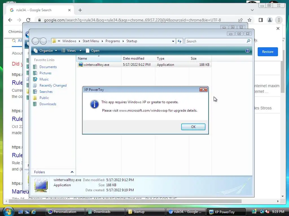Open a new Chrome tab
Screen dimensions: 289x216
point(80,10)
